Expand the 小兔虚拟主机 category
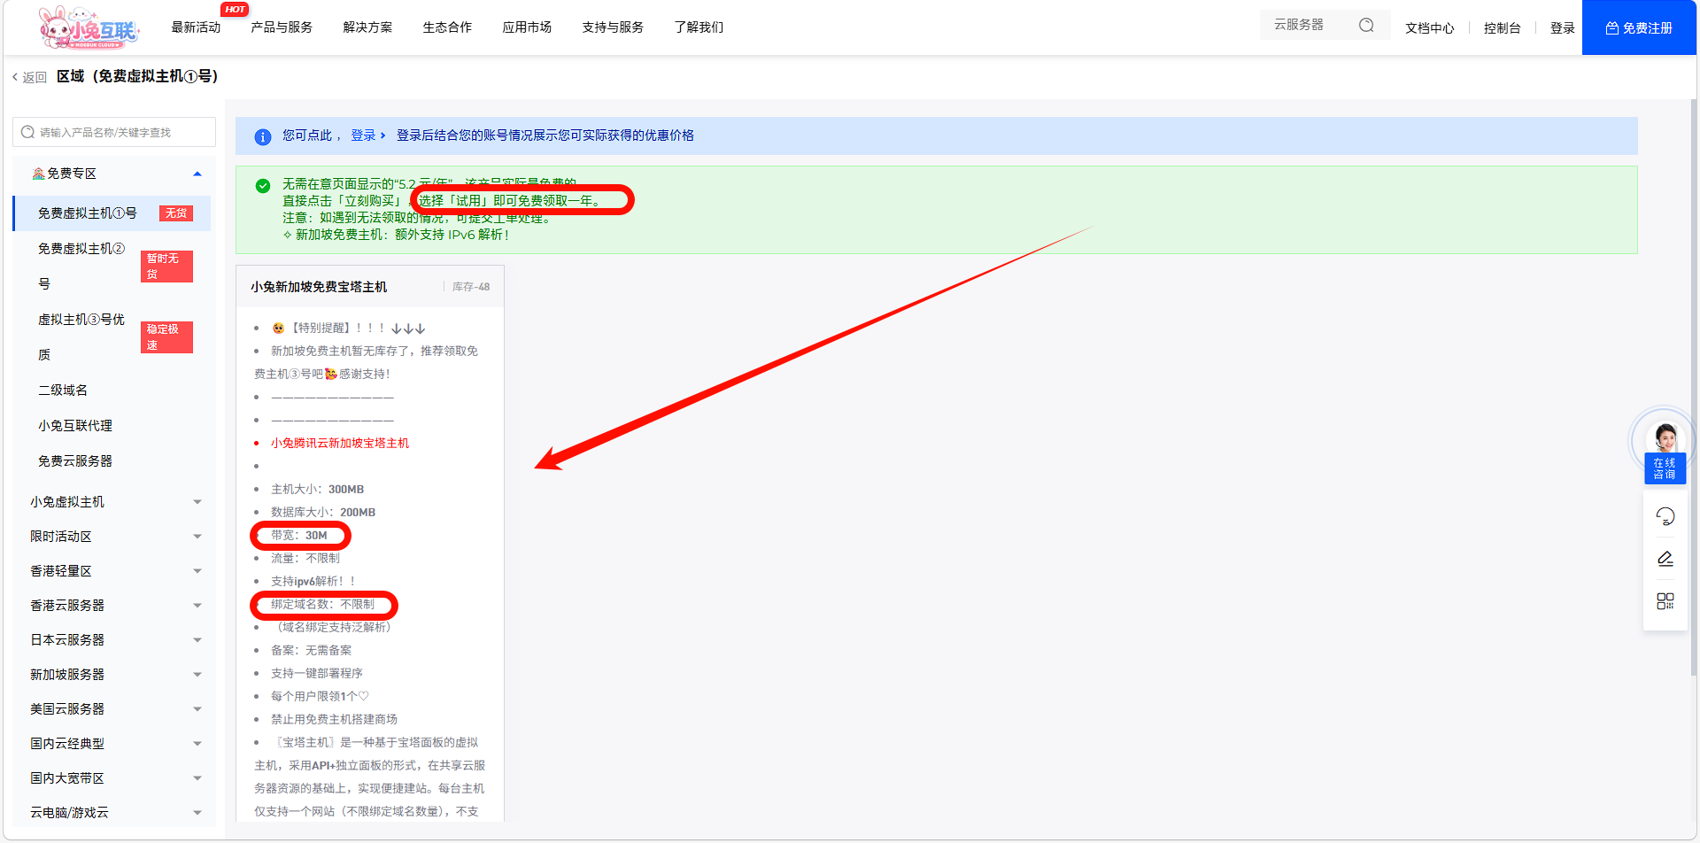This screenshot has height=843, width=1700. [x=197, y=502]
